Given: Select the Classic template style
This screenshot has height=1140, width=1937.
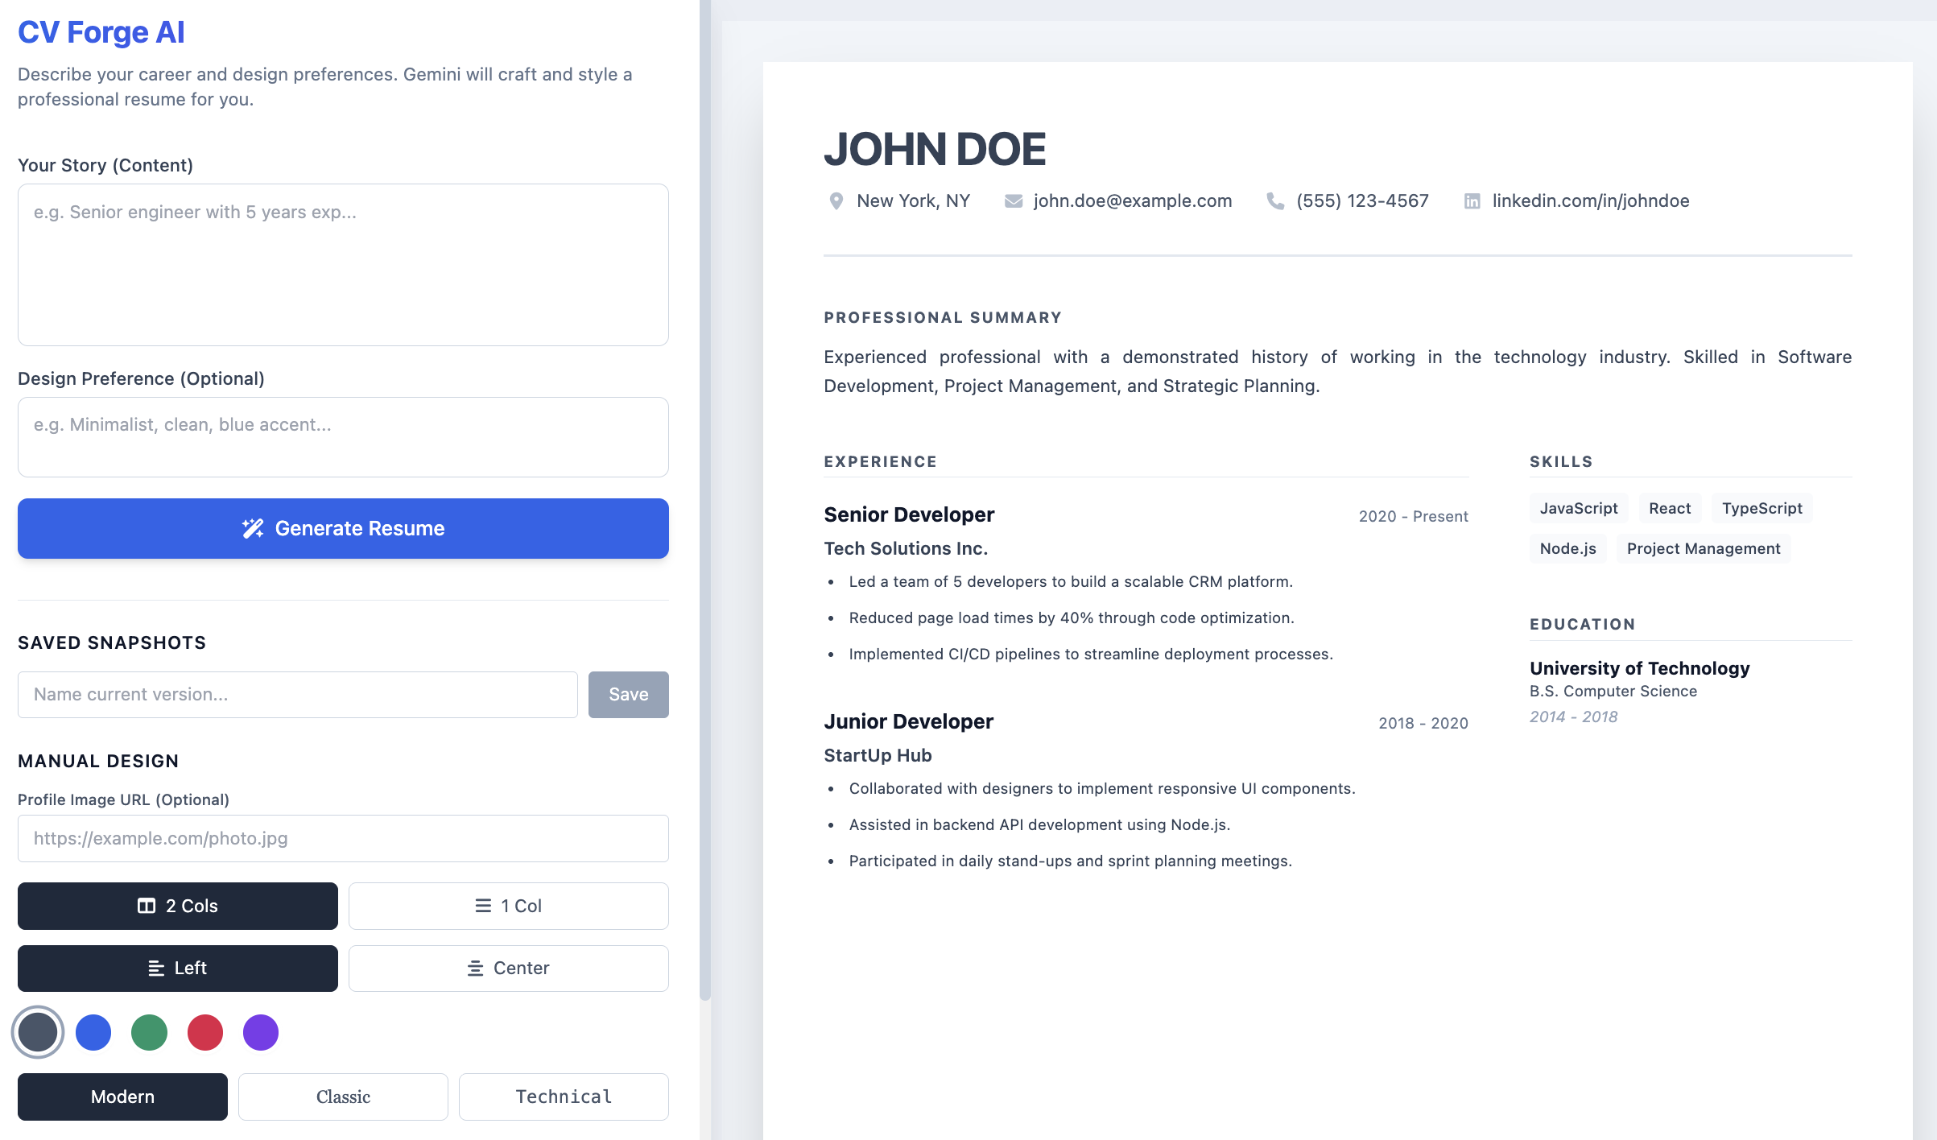Looking at the screenshot, I should tap(343, 1097).
